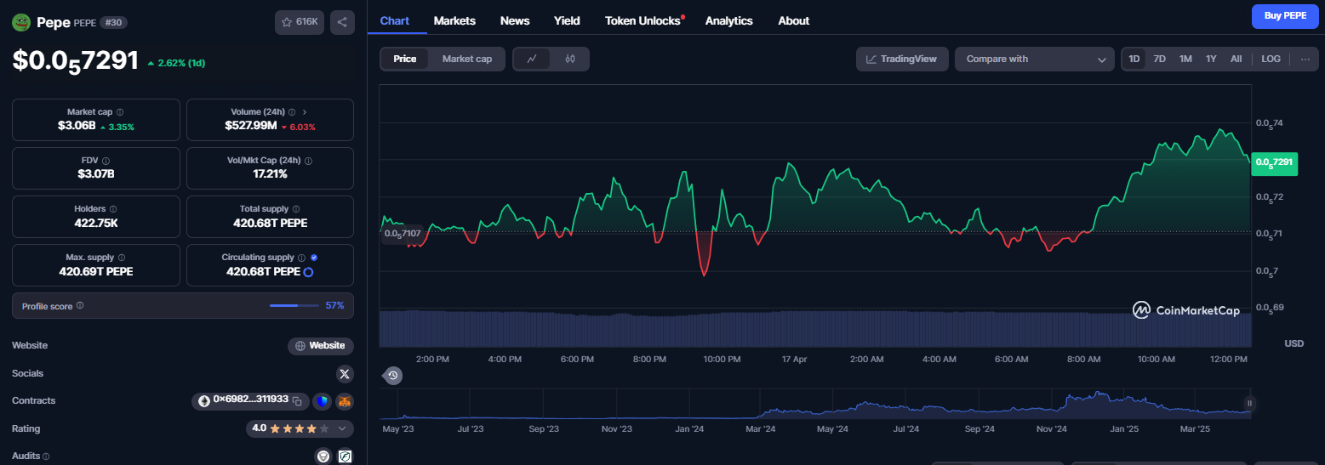This screenshot has width=1325, height=465.
Task: Click the Buy PEPE button
Action: pyautogui.click(x=1285, y=16)
